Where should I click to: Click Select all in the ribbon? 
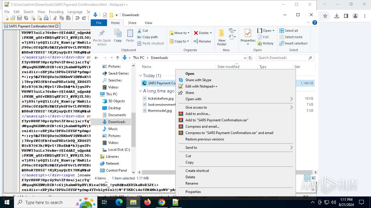click(x=289, y=31)
